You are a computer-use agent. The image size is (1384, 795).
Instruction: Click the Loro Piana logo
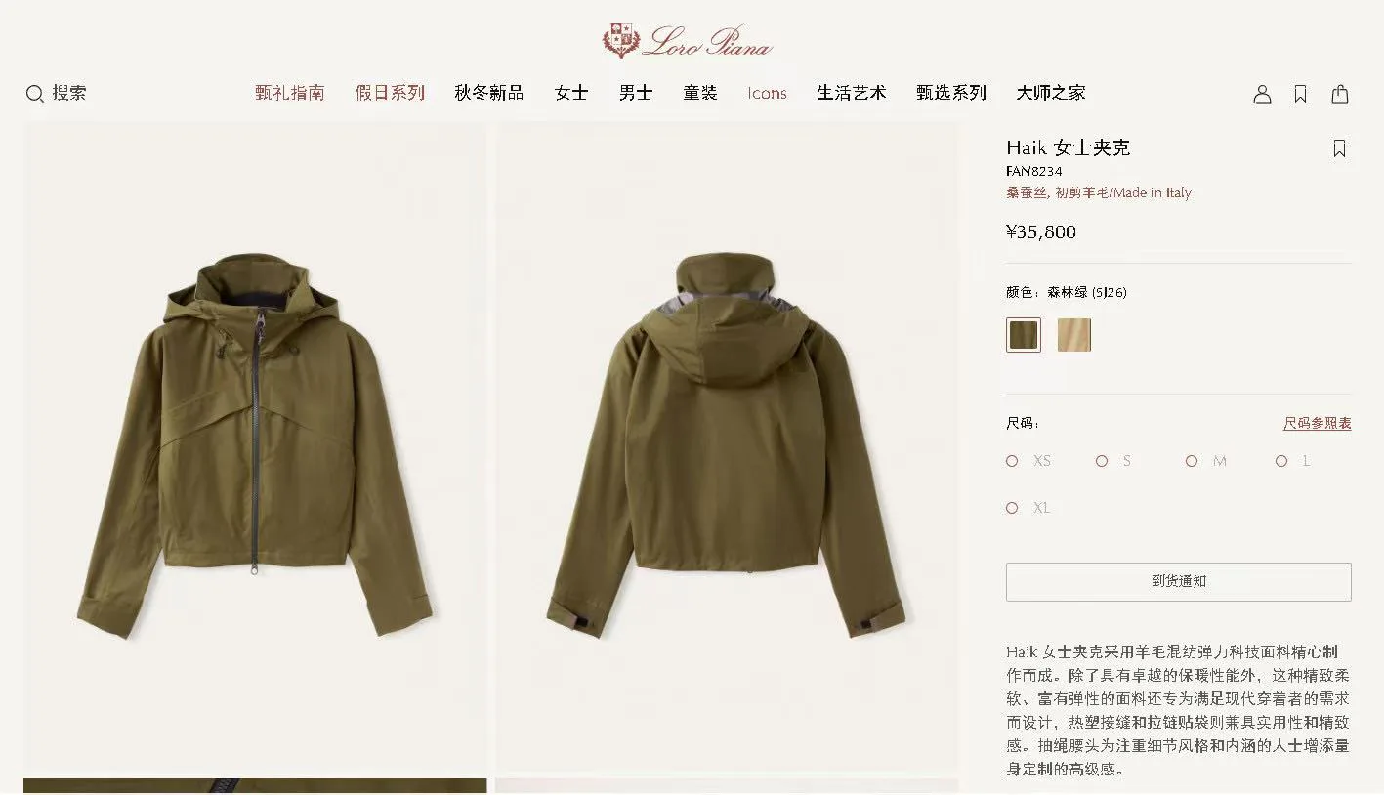tap(688, 41)
